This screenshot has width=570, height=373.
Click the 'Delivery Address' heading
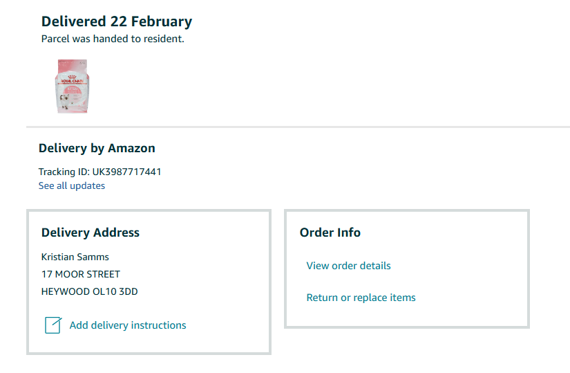pyautogui.click(x=91, y=233)
